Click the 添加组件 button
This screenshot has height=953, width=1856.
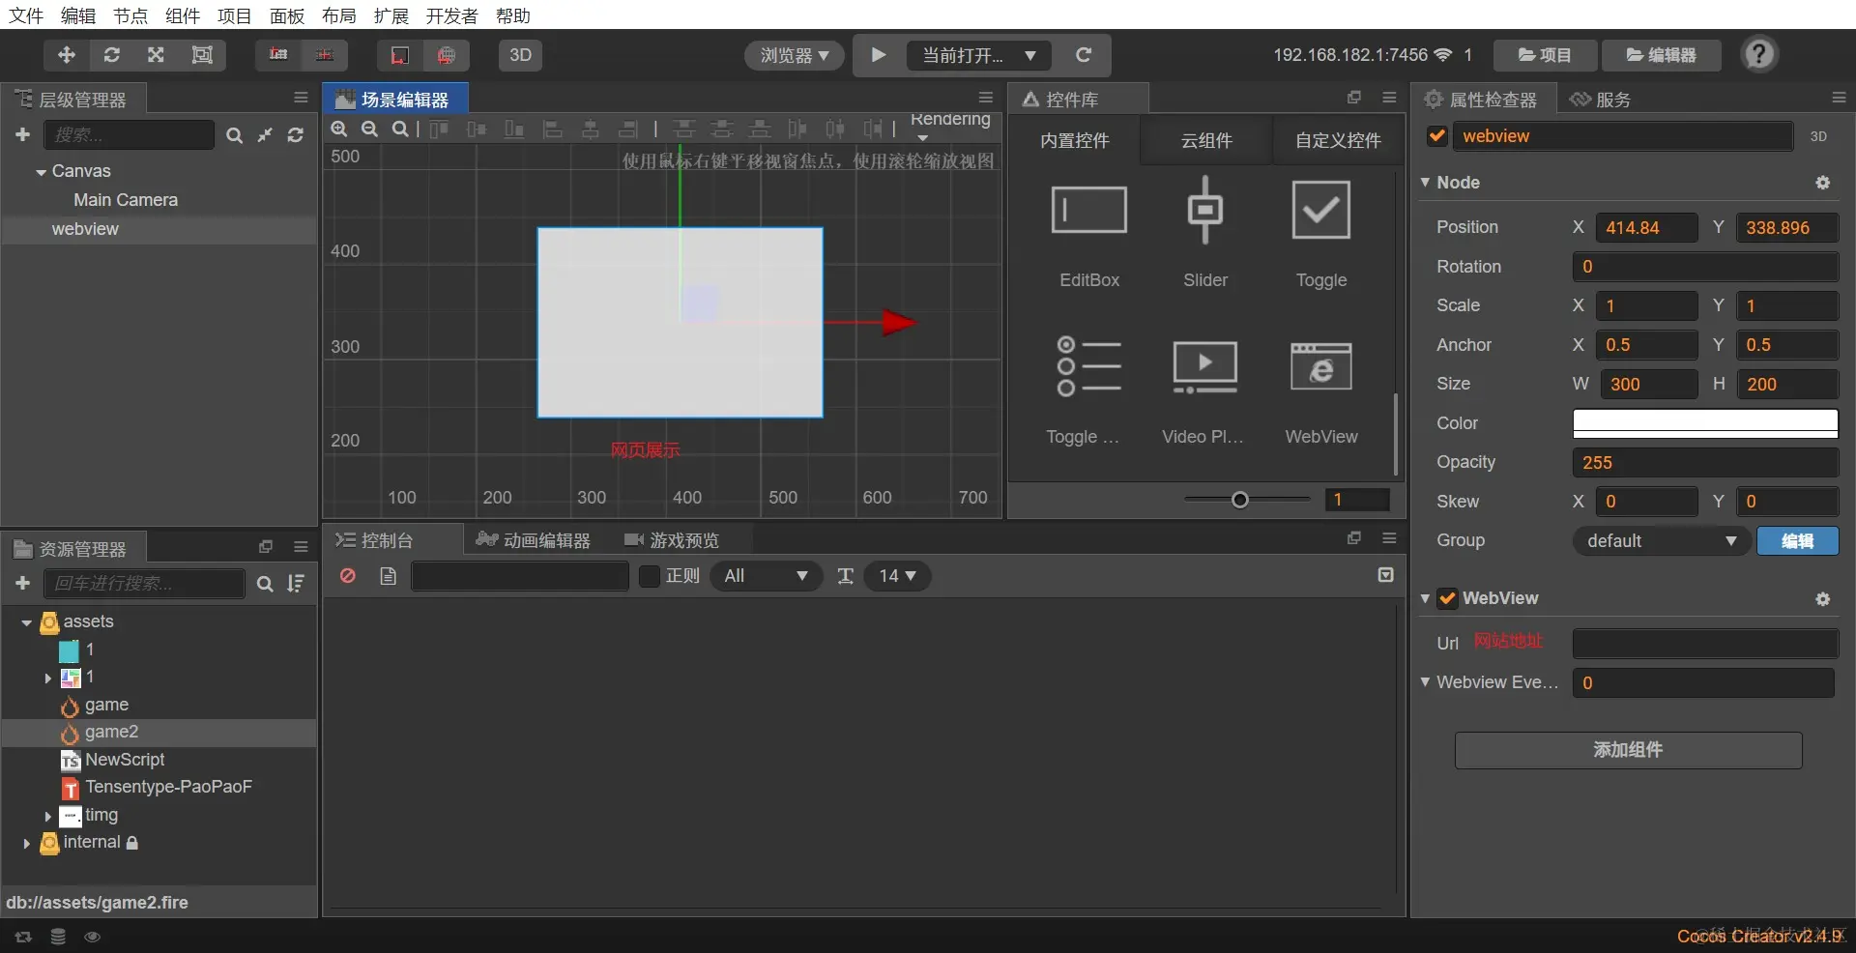click(1628, 750)
